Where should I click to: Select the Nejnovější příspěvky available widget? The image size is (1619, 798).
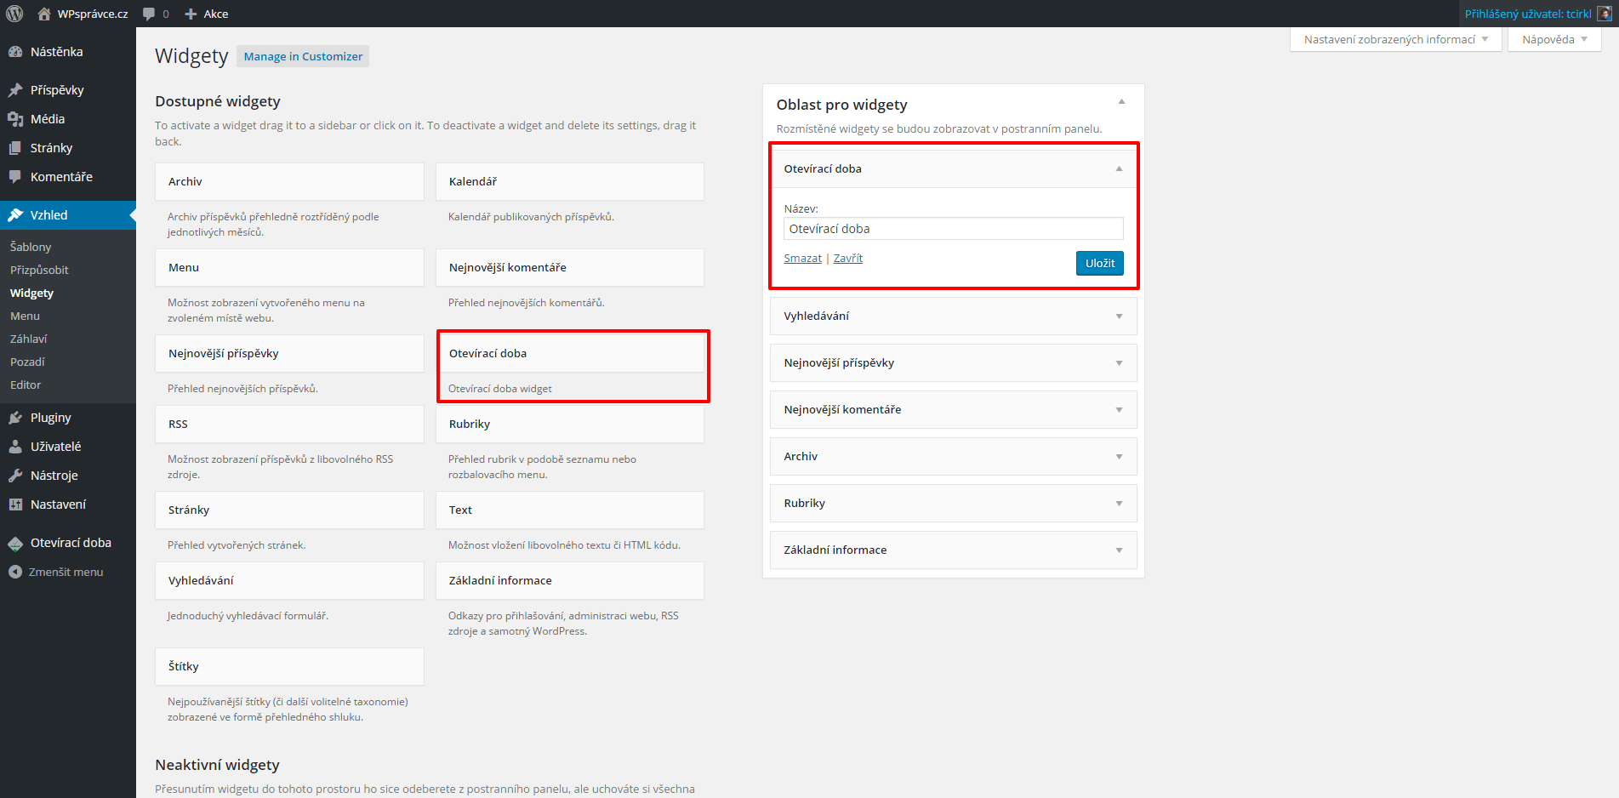(x=289, y=354)
